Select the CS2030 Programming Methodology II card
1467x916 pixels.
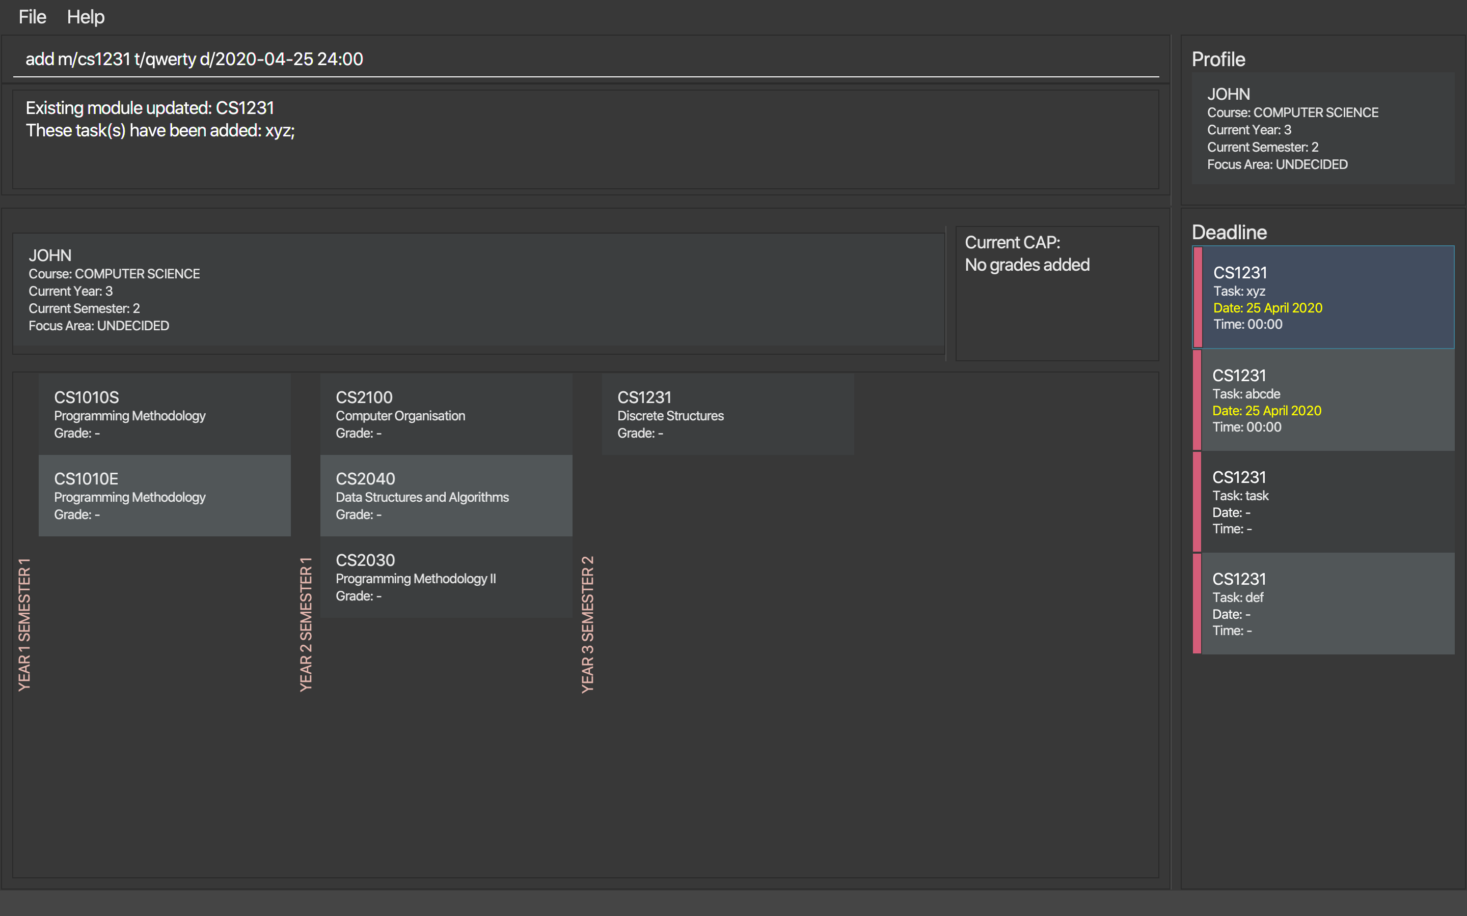point(446,577)
